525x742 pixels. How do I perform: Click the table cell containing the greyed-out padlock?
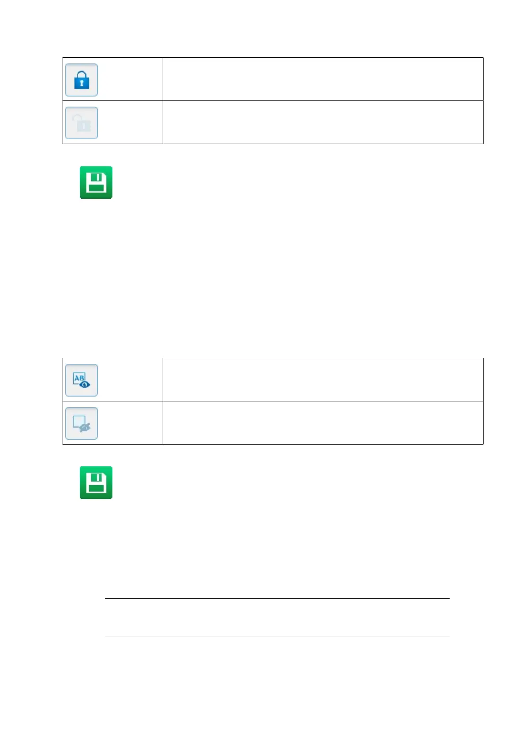click(113, 122)
